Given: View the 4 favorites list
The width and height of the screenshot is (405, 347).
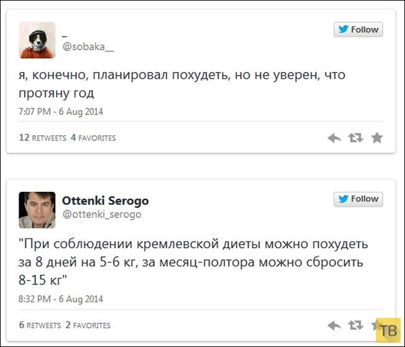Looking at the screenshot, I should point(93,138).
